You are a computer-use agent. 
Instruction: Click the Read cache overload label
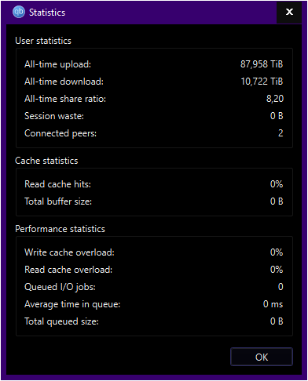[68, 270]
